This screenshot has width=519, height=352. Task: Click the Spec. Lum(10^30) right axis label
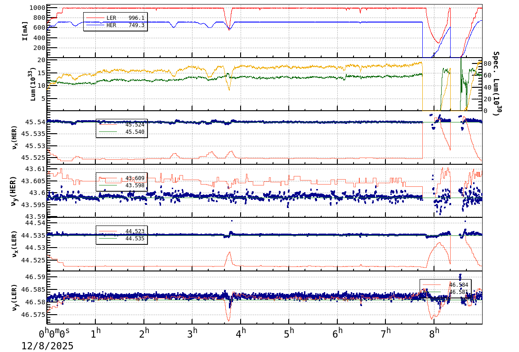coord(495,83)
